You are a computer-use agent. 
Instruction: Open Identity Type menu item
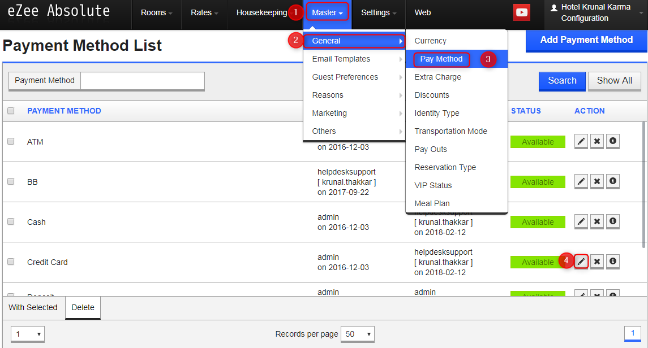pyautogui.click(x=457, y=114)
